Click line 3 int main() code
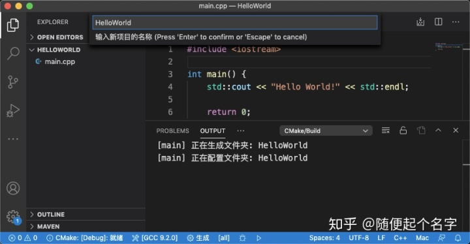 click(217, 74)
